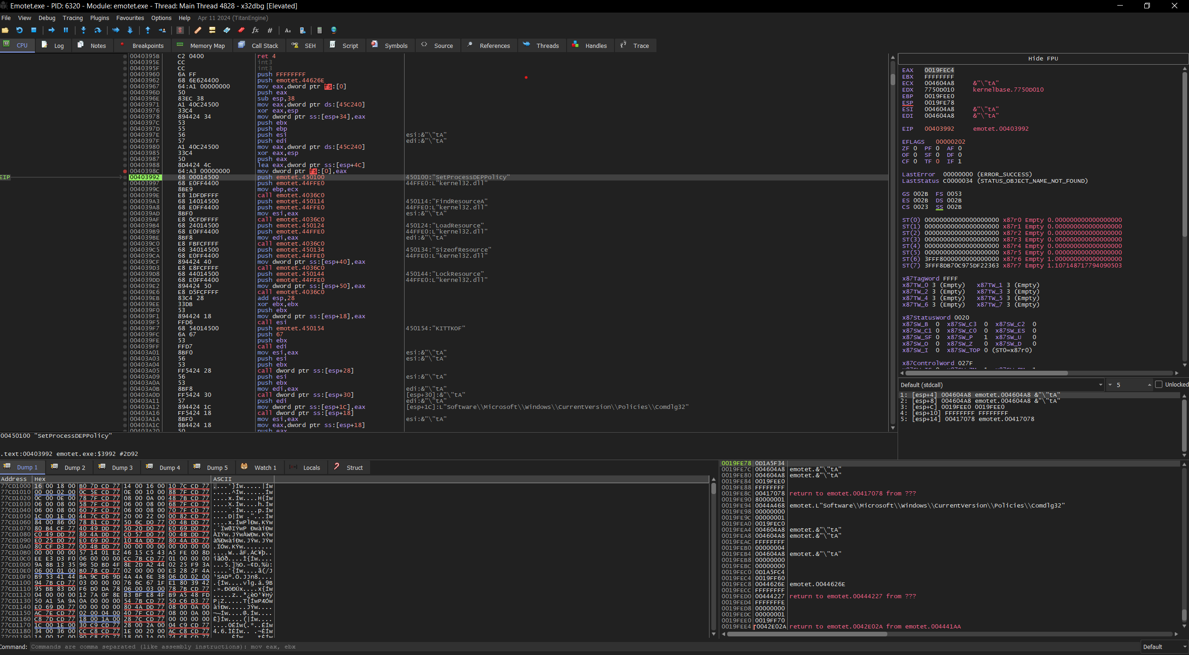1189x655 pixels.
Task: Click the EAX register value 0019FEC4
Action: (x=939, y=70)
